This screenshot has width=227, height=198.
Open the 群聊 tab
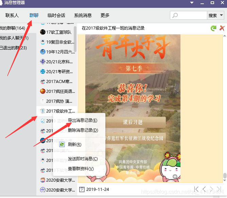[x=34, y=15]
